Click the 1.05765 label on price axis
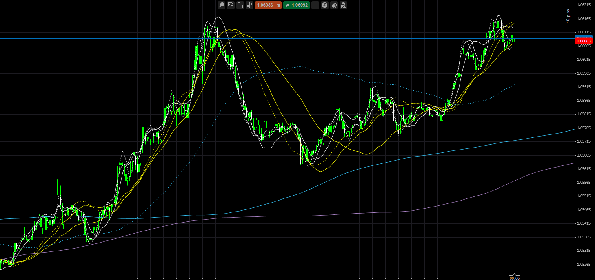 pyautogui.click(x=585, y=128)
